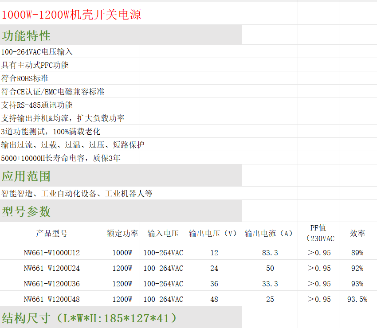
Task: Select rated power '1200W' in NW661-W1200U48 row
Action: coord(122,299)
